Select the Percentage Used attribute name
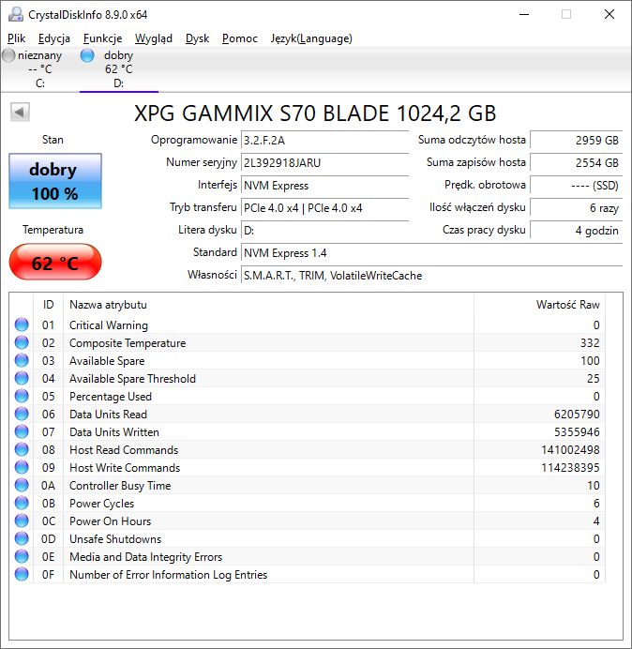The width and height of the screenshot is (632, 649). 111,397
